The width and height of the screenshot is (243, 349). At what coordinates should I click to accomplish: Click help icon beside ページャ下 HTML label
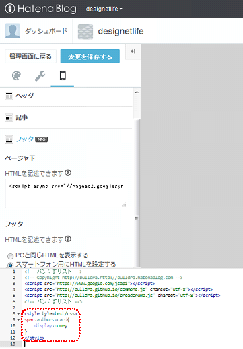(x=68, y=172)
